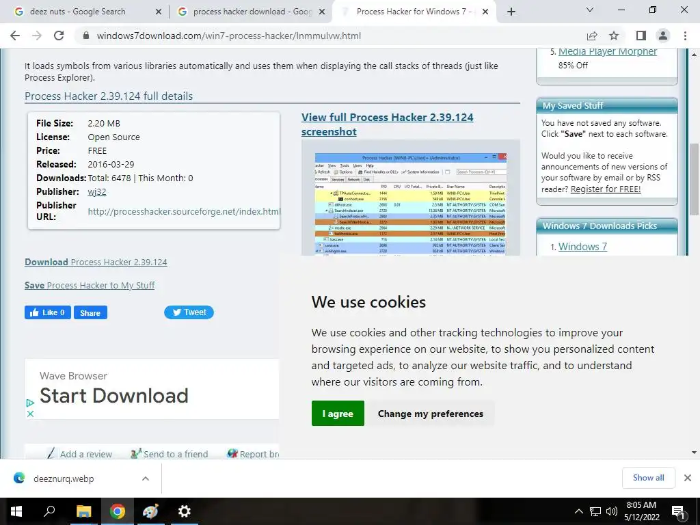
Task: Click the scrollbar down arrow
Action: point(694,453)
